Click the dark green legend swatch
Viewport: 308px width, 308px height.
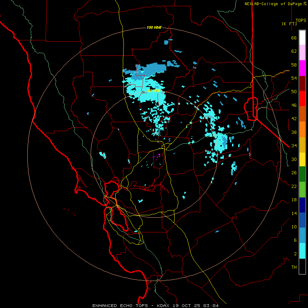point(302,174)
